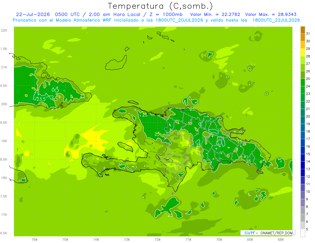
Task: Pick the dark green colorbar band between 24 and 25
Action: point(303,83)
